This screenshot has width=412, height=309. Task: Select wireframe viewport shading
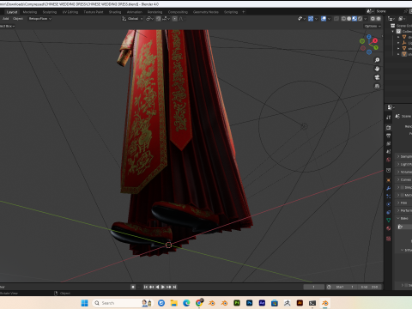coord(343,19)
